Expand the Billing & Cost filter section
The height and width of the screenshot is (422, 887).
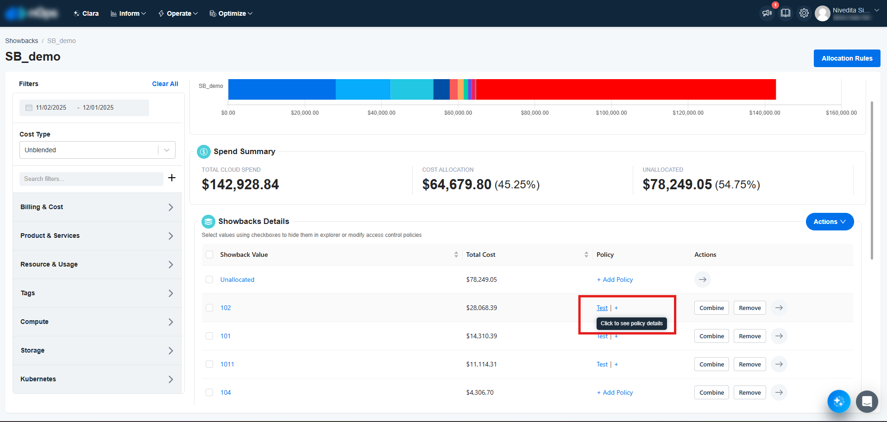tap(97, 207)
